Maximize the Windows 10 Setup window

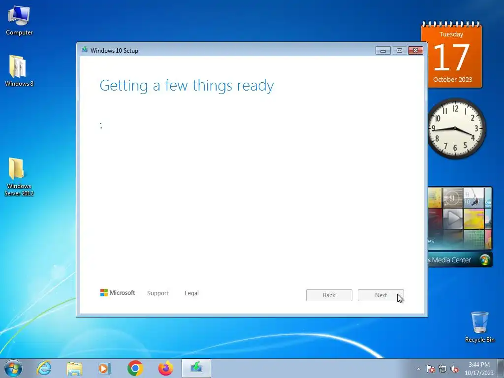399,51
